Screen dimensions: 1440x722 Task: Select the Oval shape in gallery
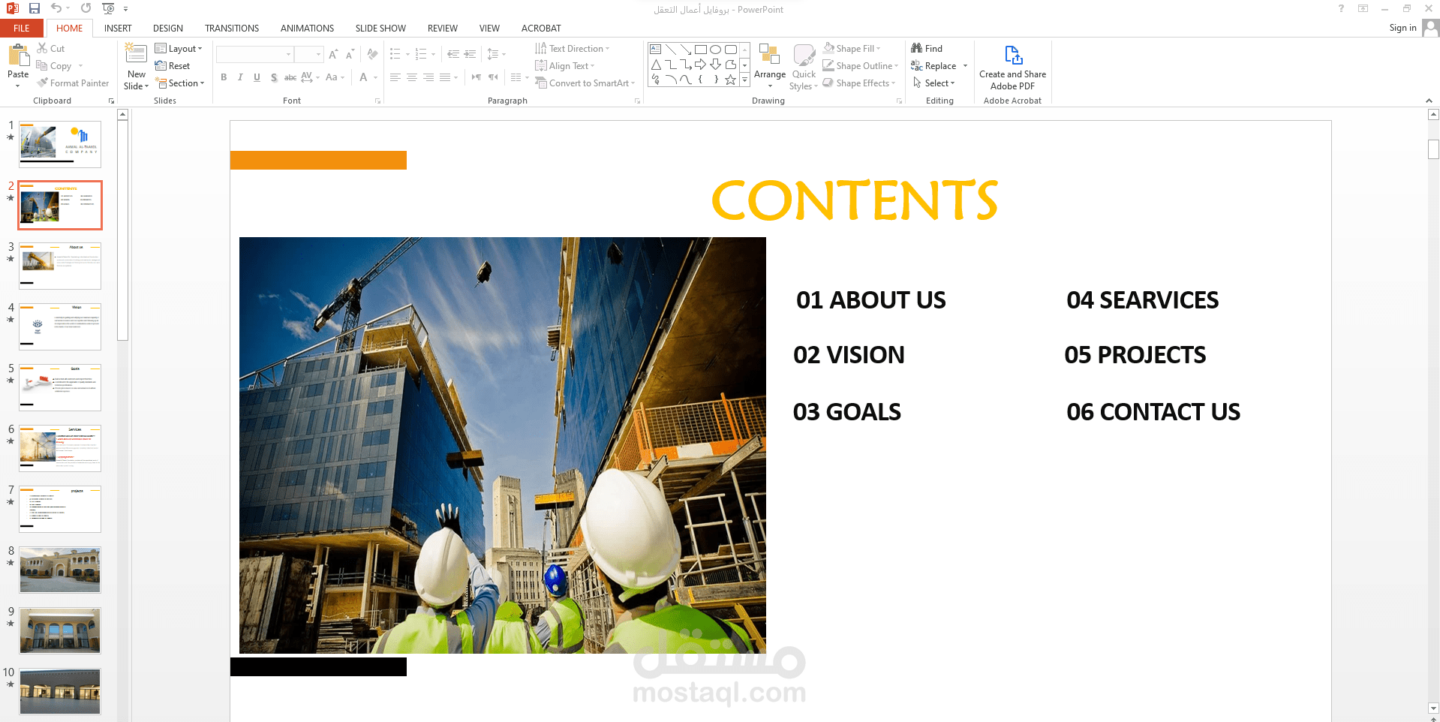[x=715, y=50]
